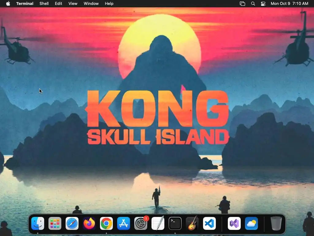Open Stage Manager menu bar icon
This screenshot has height=236, width=314.
(x=243, y=4)
